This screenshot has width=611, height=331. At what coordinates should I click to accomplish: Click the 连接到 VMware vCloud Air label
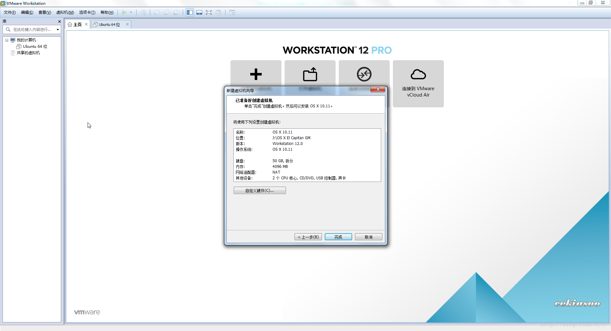[418, 92]
